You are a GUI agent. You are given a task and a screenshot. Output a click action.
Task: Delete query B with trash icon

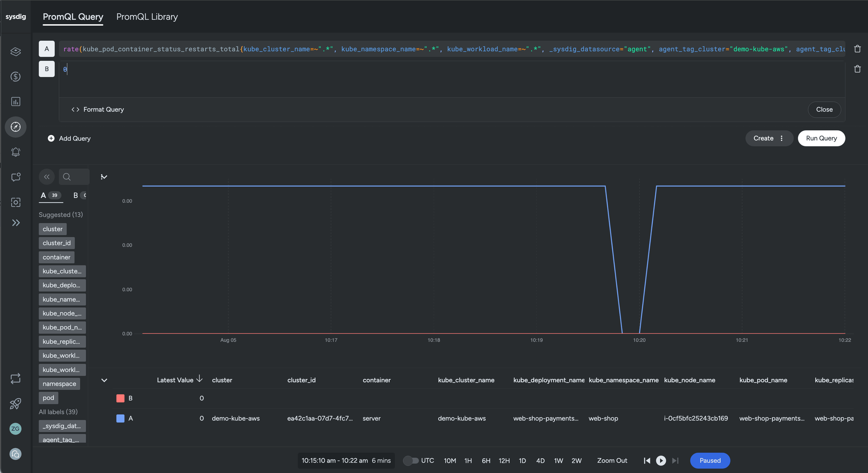(857, 69)
